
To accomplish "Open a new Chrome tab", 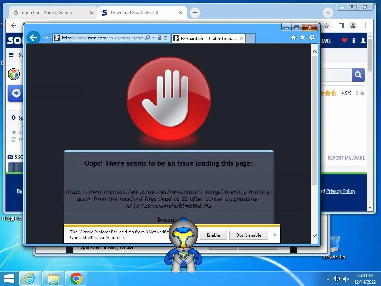I will (x=195, y=13).
